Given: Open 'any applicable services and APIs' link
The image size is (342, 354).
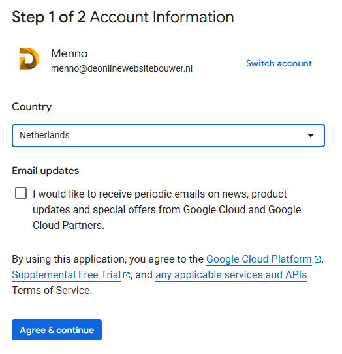Looking at the screenshot, I should (231, 274).
